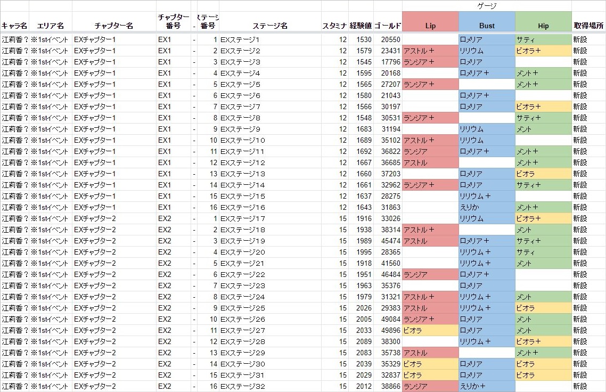Click the 取得場所 column header

588,26
